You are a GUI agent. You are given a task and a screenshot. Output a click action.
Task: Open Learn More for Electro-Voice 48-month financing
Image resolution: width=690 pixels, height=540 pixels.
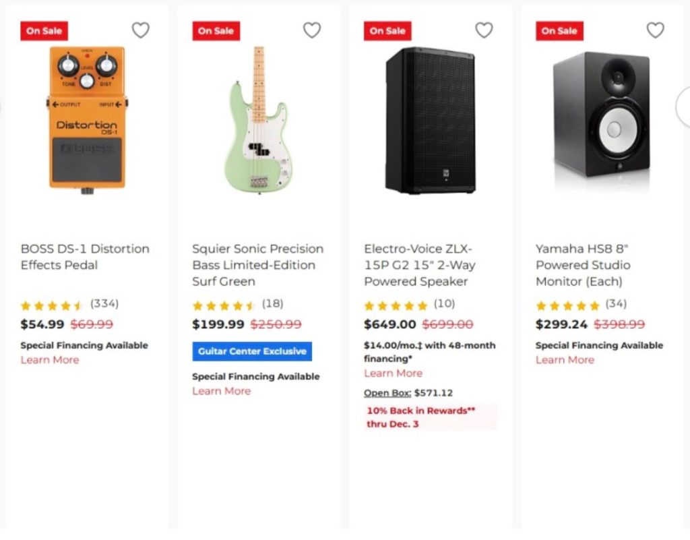(x=394, y=373)
